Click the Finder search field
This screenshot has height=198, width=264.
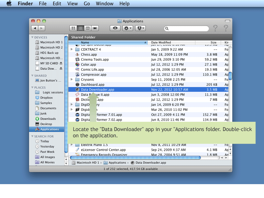(186, 28)
